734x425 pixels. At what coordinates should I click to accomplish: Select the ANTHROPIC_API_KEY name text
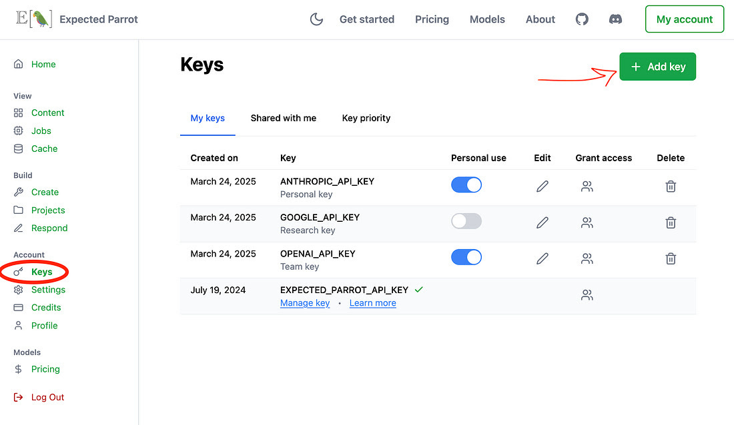coord(327,181)
